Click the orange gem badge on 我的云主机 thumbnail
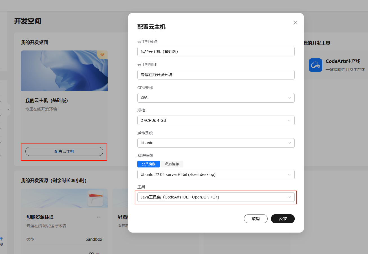This screenshot has width=368, height=254. (102, 55)
